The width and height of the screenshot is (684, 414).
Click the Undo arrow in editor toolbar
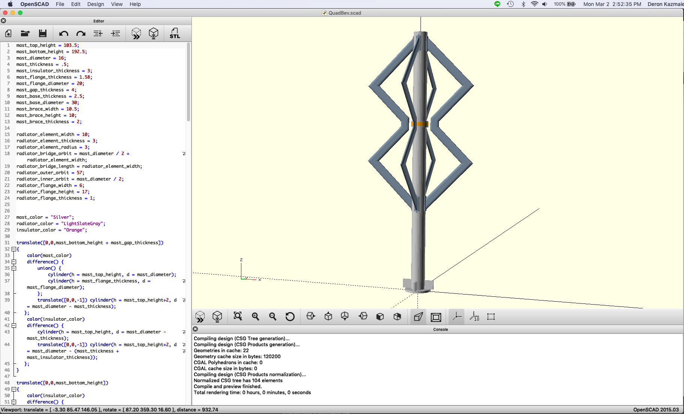click(x=63, y=33)
